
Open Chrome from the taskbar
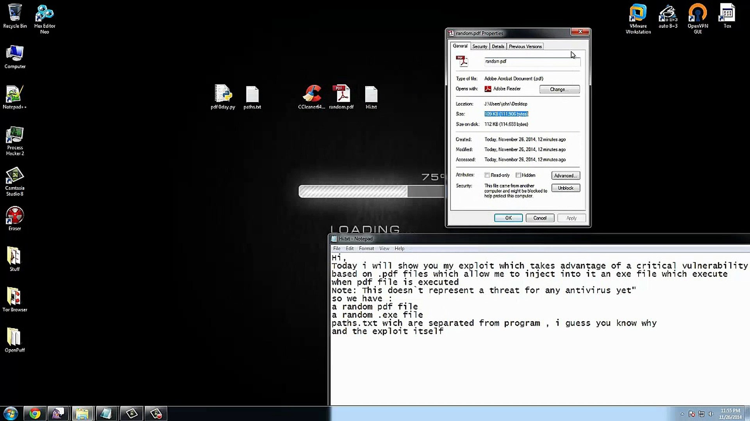pyautogui.click(x=35, y=413)
